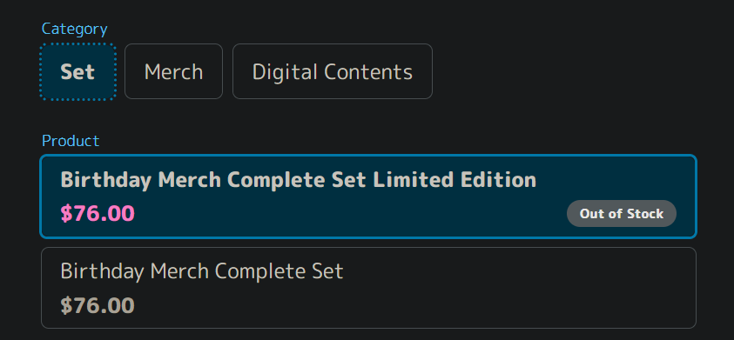
Task: Switch category to Digital Contents
Action: (333, 71)
